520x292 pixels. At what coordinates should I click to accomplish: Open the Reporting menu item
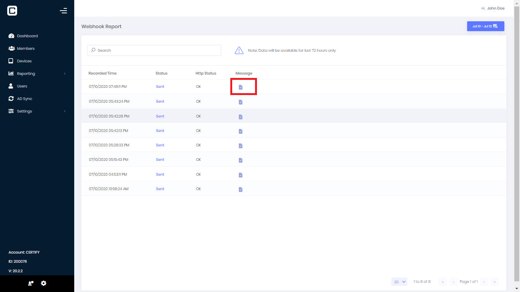[26, 73]
